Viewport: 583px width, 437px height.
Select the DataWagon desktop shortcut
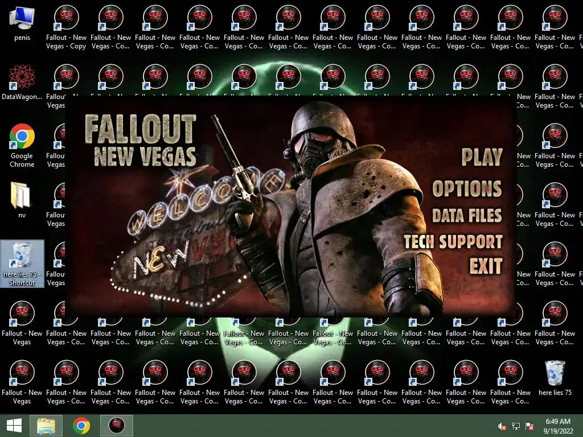click(x=22, y=83)
